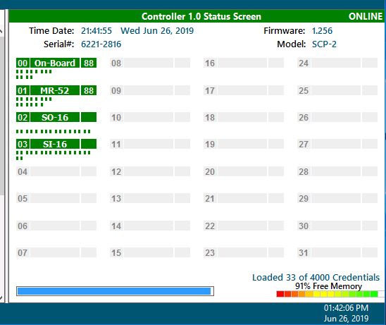Click the green status box beside SI-16
Image resolution: width=386 pixels, height=325 pixels.
[89, 144]
